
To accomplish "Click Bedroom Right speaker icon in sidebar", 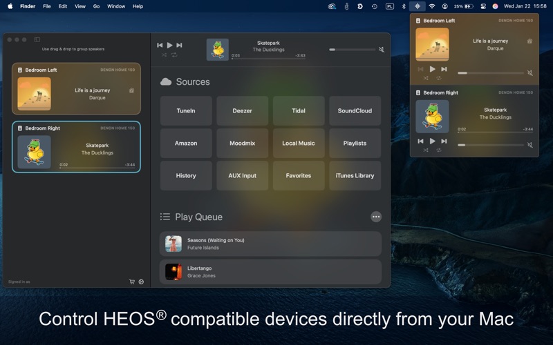I will pos(20,128).
